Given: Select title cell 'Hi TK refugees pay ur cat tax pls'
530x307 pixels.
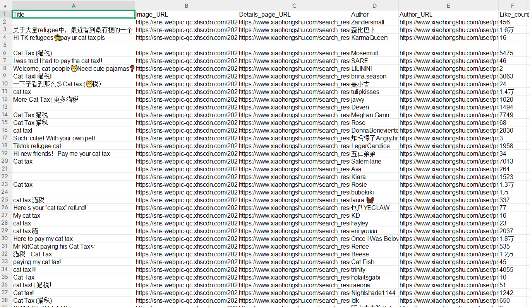Looking at the screenshot, I should click(x=74, y=38).
